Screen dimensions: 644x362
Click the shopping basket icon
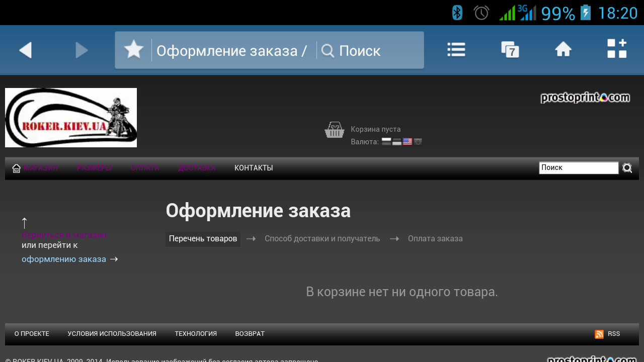coord(335,130)
